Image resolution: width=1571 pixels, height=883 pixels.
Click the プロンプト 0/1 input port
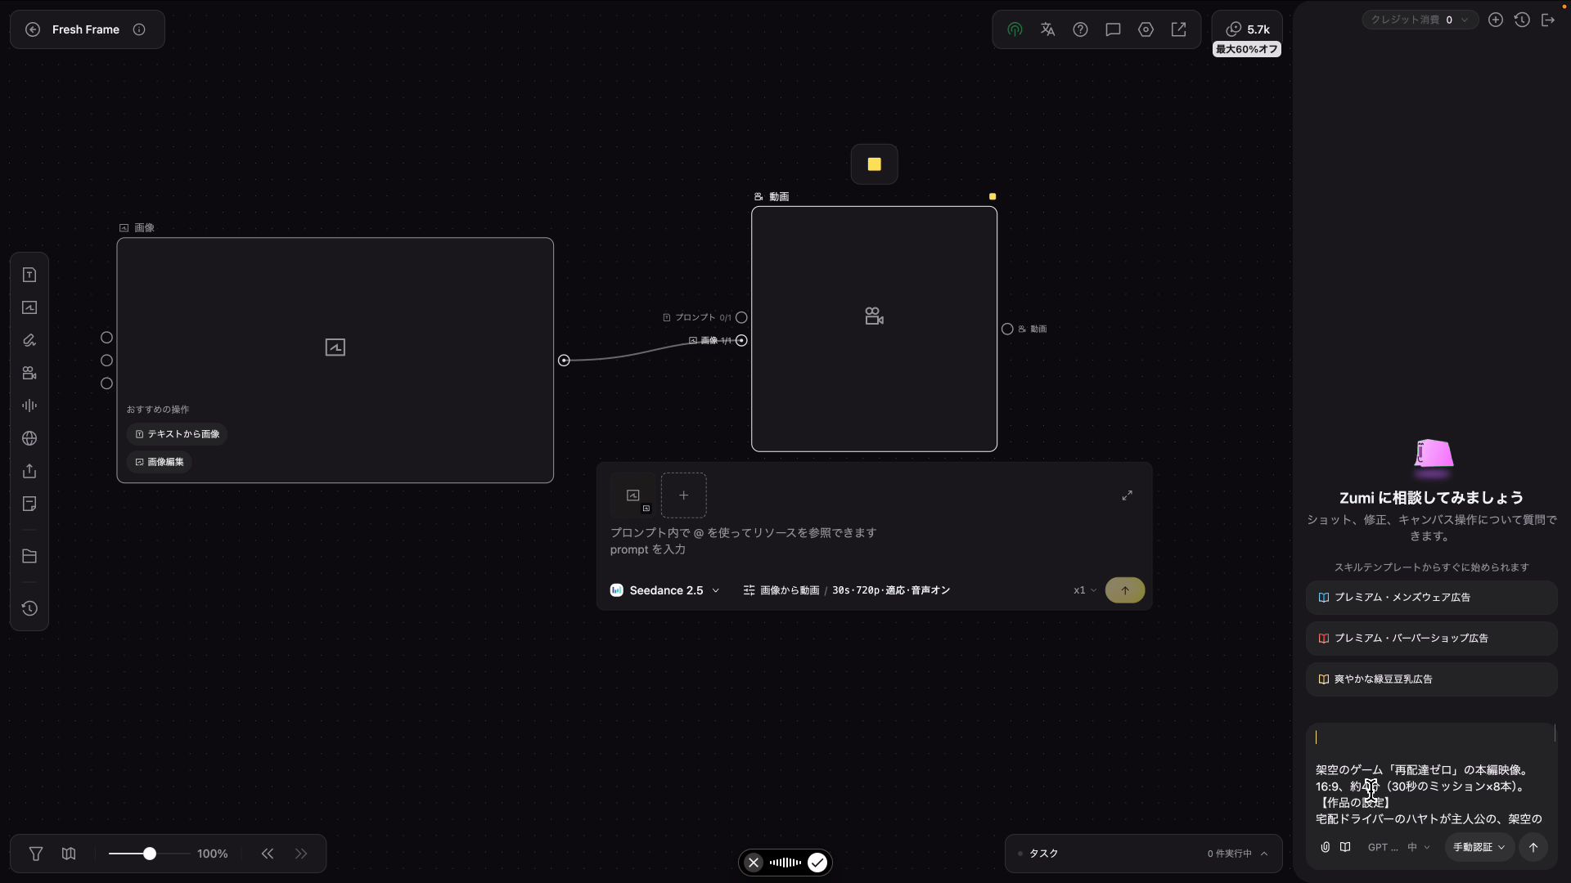(741, 317)
